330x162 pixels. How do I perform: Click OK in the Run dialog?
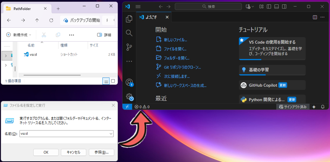pyautogui.click(x=46, y=152)
